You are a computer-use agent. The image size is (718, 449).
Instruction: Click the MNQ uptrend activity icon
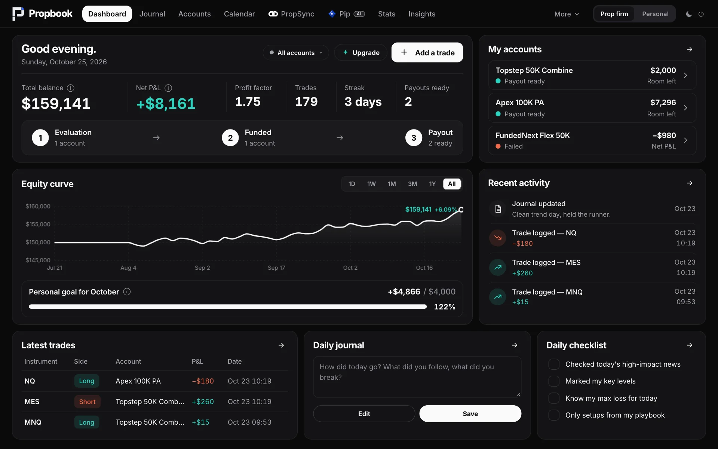pyautogui.click(x=498, y=297)
